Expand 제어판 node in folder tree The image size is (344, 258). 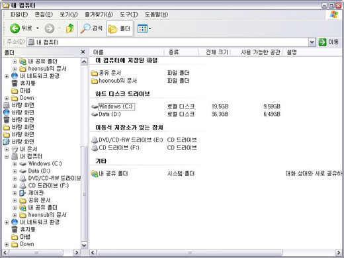15,193
